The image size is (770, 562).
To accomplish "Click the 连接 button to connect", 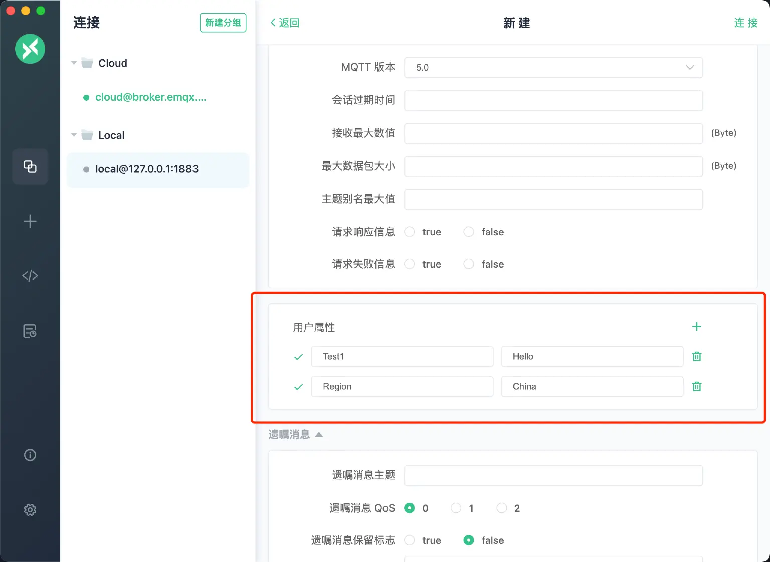I will coord(746,23).
